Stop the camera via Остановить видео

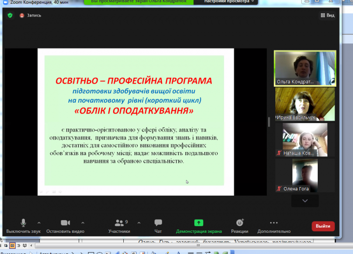[65, 223]
